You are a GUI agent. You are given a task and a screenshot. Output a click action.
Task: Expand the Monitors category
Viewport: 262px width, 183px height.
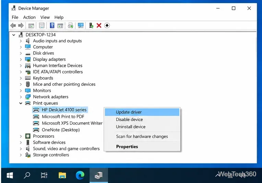point(21,91)
